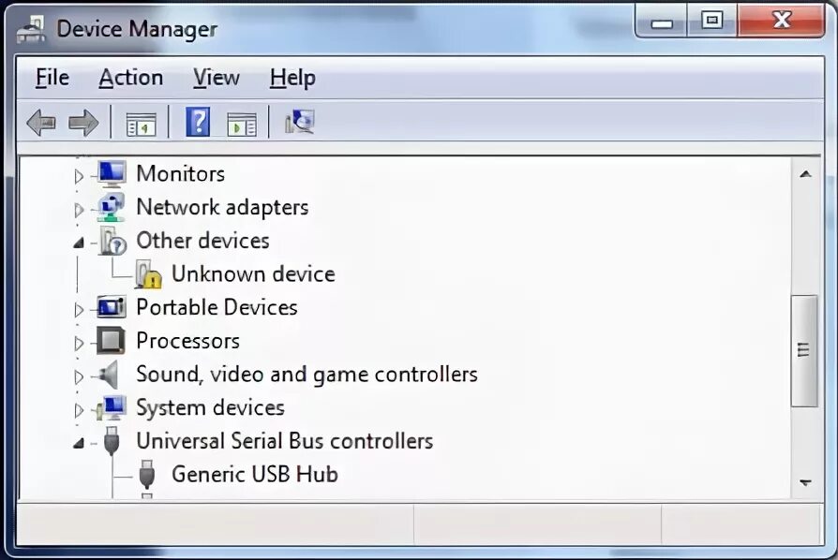Click the Show/Hide action pane icon

tap(242, 125)
